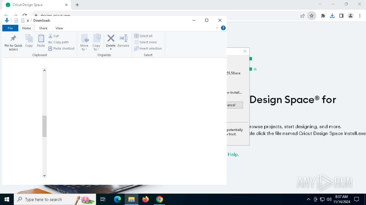Click Pin to Quick access icon

[13, 43]
